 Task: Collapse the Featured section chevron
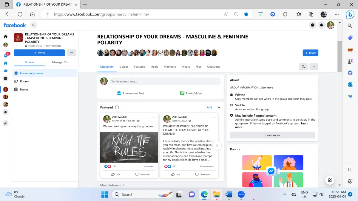pyautogui.click(x=219, y=107)
